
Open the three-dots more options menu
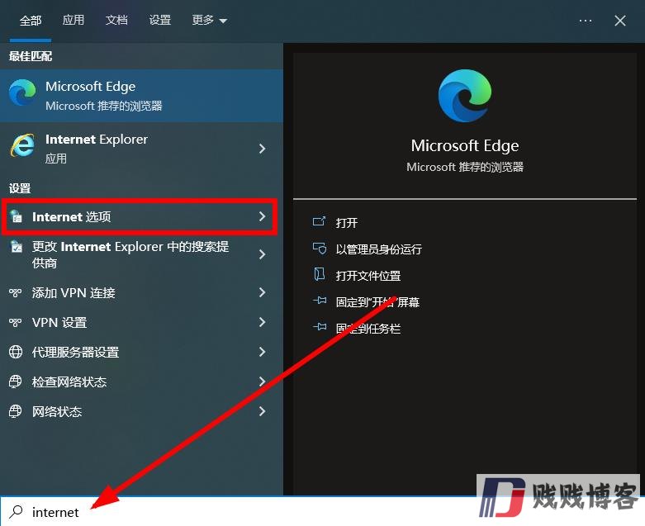click(585, 21)
